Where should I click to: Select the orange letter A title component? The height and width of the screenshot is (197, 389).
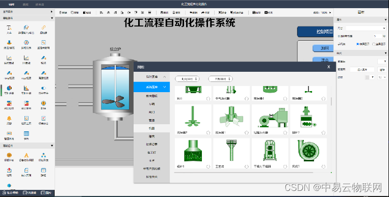pyautogui.click(x=26, y=157)
